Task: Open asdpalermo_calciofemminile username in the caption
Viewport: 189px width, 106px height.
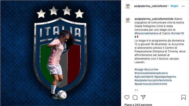Action: (154, 19)
